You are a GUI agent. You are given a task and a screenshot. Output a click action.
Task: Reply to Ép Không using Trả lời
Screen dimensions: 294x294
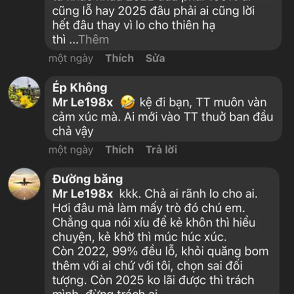161,149
